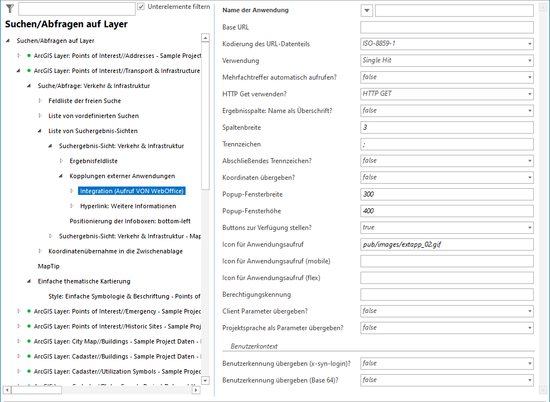Click the filter funnel icon
The width and height of the screenshot is (550, 402).
tap(9, 9)
